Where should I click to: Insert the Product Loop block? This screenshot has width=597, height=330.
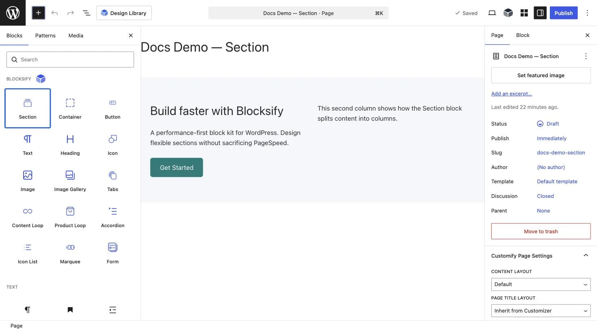[70, 217]
